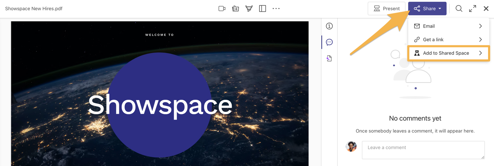Choose Add to Shared Space option
The width and height of the screenshot is (494, 166).
click(448, 53)
